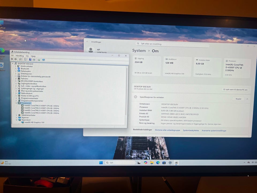Open the Vis menu in Device Manager

click(x=27, y=56)
